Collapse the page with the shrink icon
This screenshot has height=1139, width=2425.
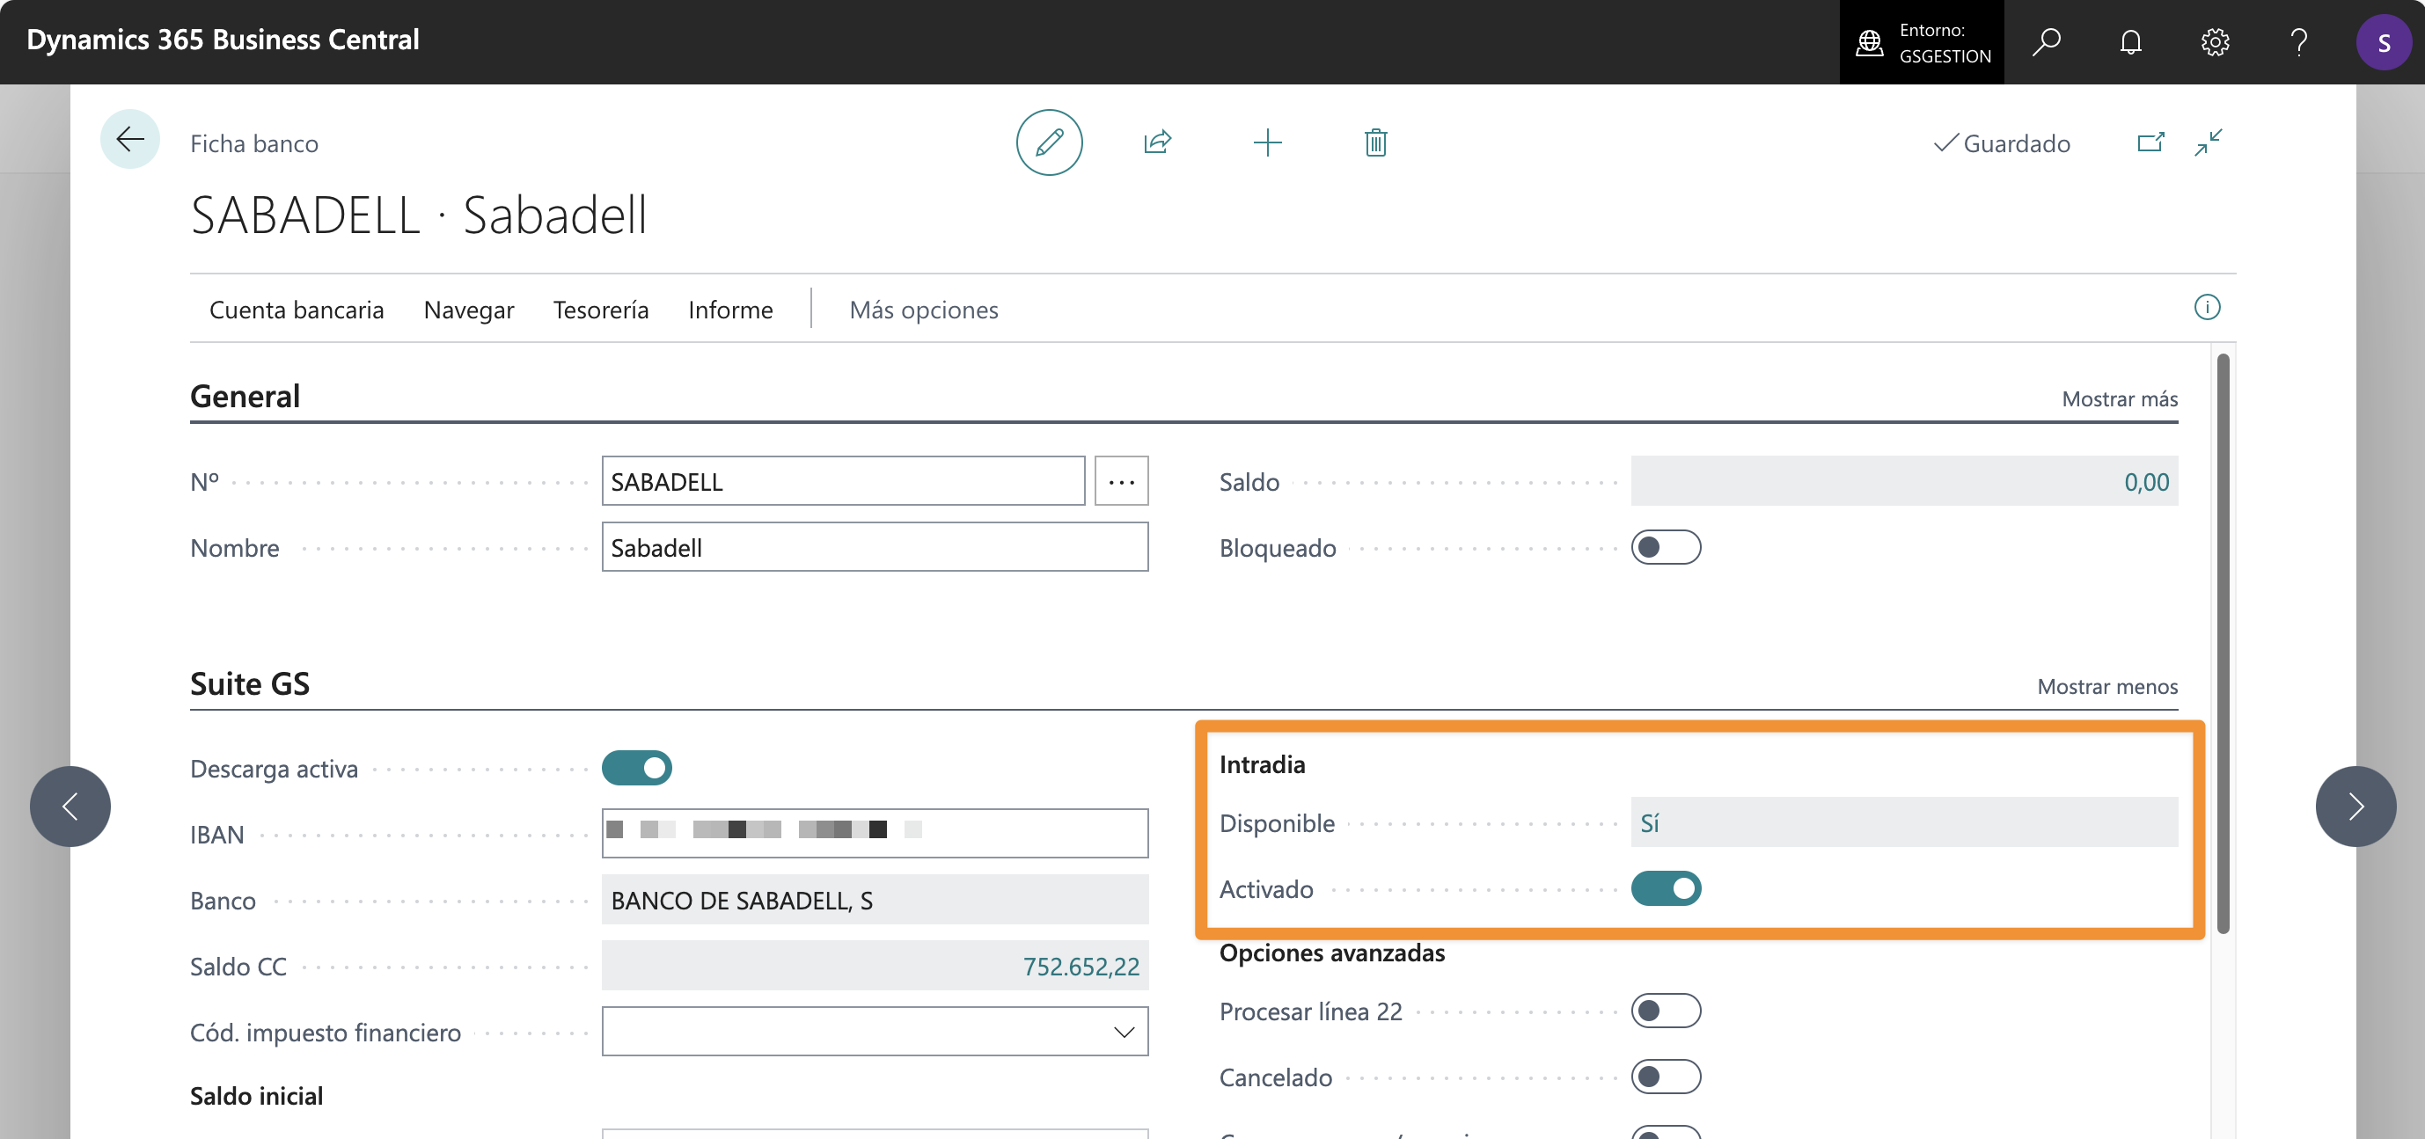click(x=2208, y=142)
